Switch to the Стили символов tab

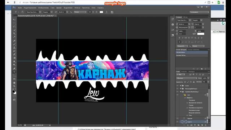click(x=193, y=50)
